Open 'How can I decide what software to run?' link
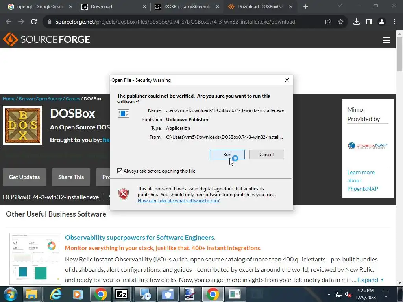Screen dimensions: 403x302 coord(179,201)
